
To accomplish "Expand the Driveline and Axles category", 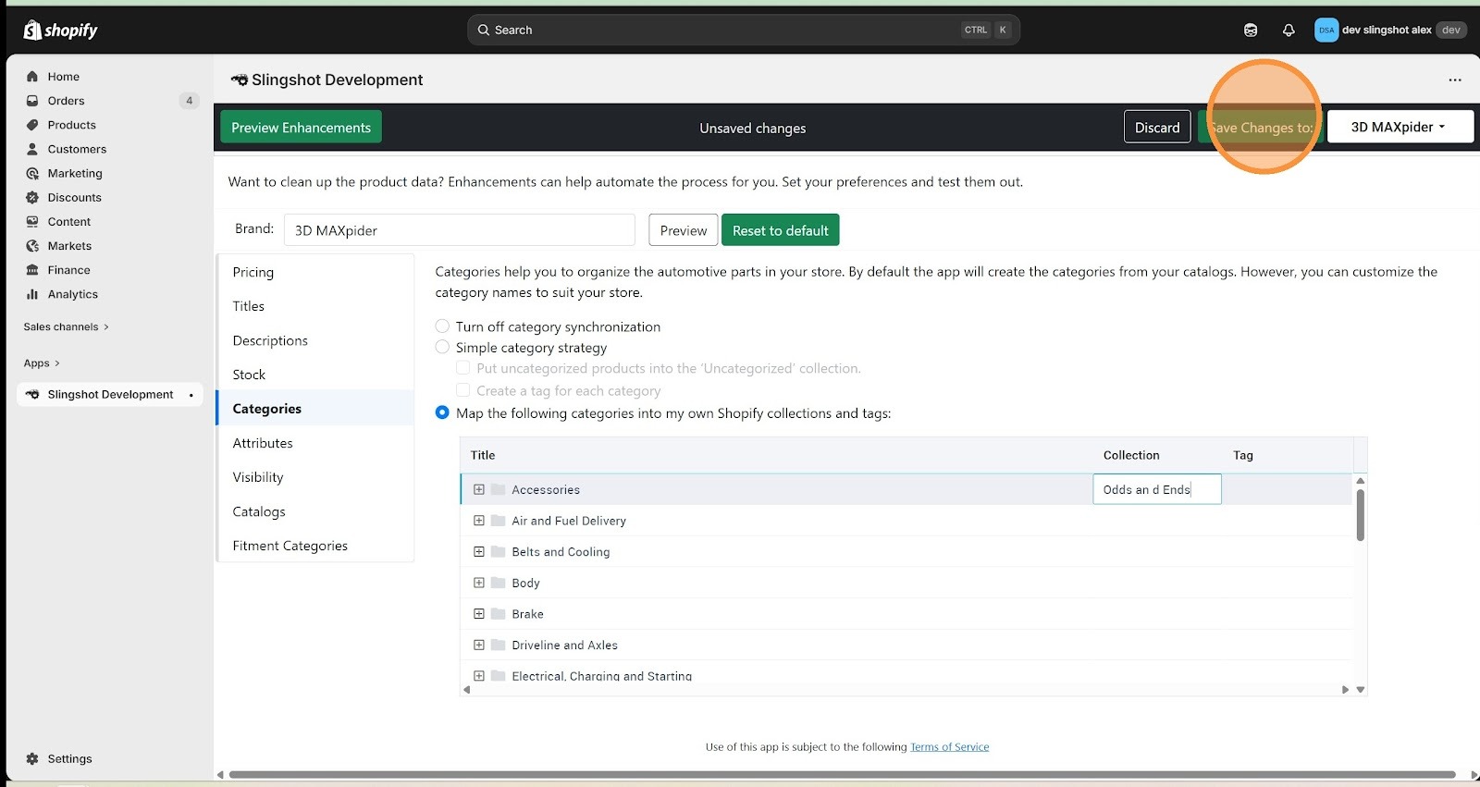I will [479, 645].
